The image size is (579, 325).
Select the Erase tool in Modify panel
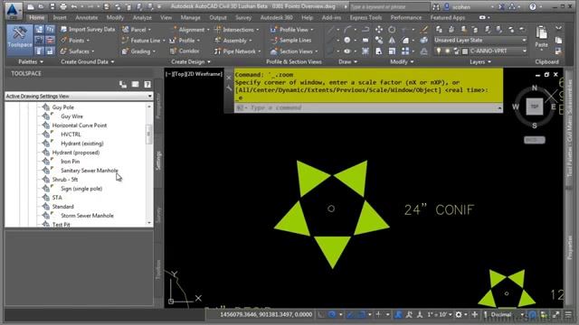pos(424,30)
